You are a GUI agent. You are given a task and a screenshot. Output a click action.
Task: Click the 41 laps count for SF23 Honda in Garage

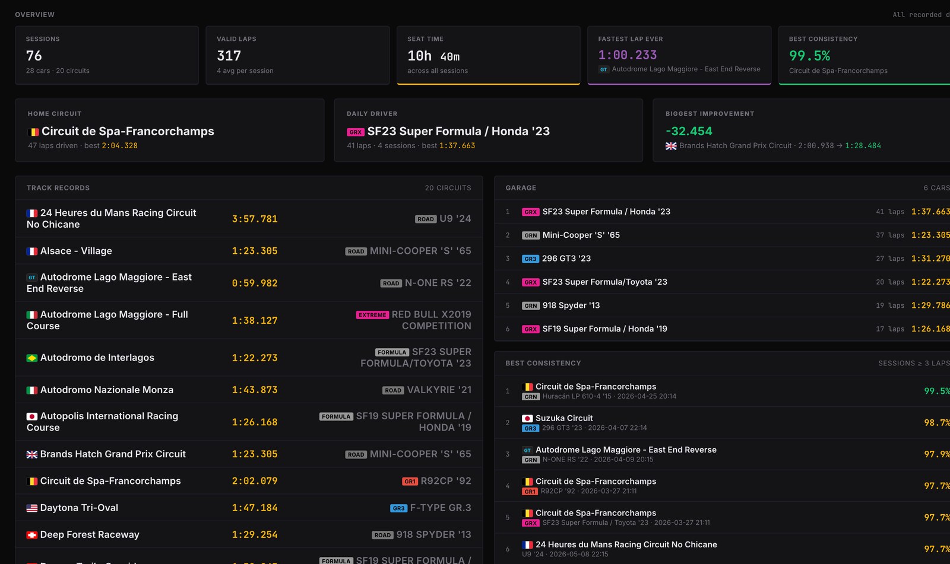click(890, 212)
